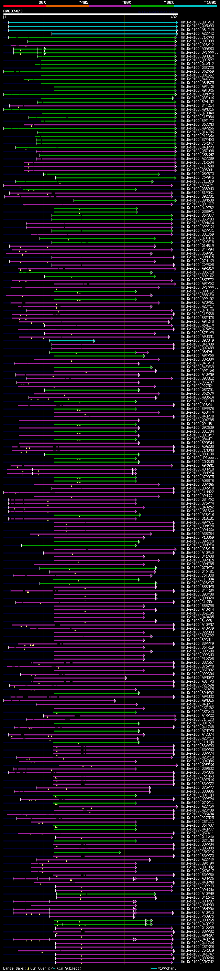Click the UniRef100_C5XW47 label
Viewport: 220px width, 971px height.
(197, 143)
